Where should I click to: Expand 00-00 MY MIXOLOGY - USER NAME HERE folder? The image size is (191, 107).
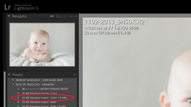[13, 80]
